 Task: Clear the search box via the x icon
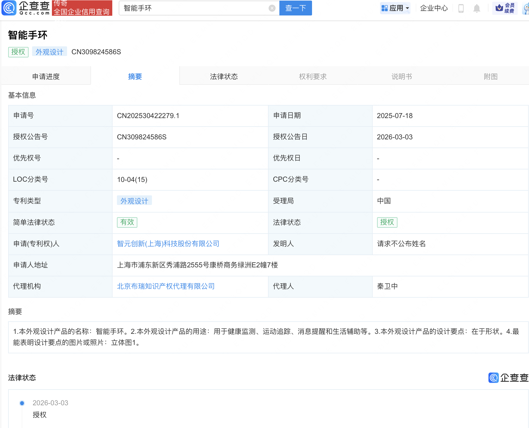click(x=272, y=8)
